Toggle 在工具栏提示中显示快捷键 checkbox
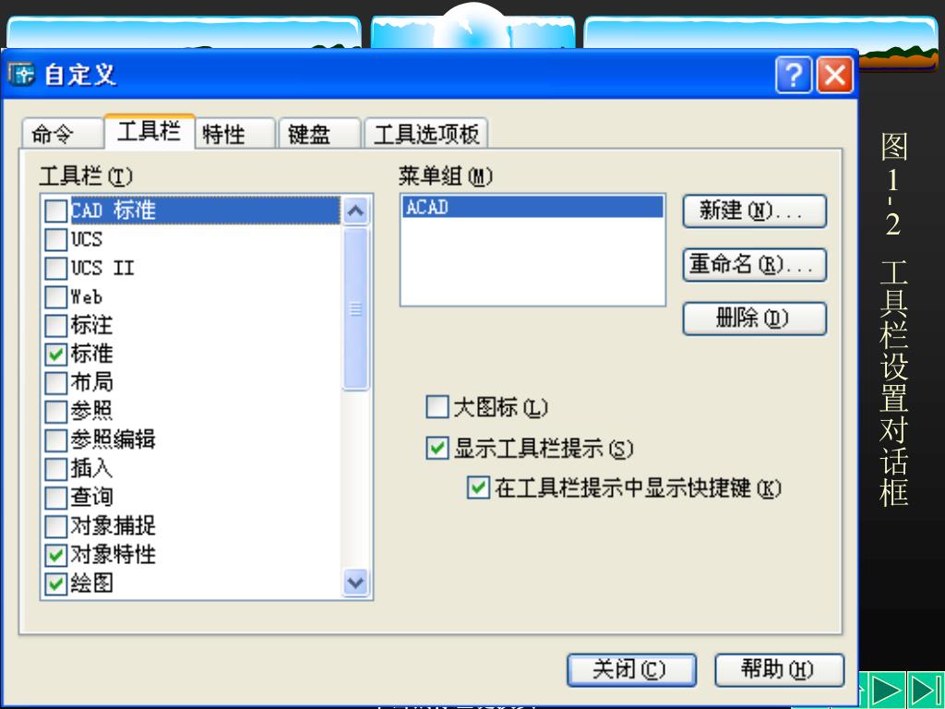Image resolution: width=945 pixels, height=709 pixels. click(x=479, y=487)
